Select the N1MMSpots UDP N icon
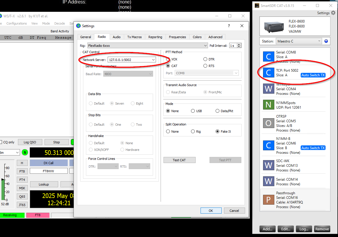The image size is (338, 237). click(x=268, y=105)
